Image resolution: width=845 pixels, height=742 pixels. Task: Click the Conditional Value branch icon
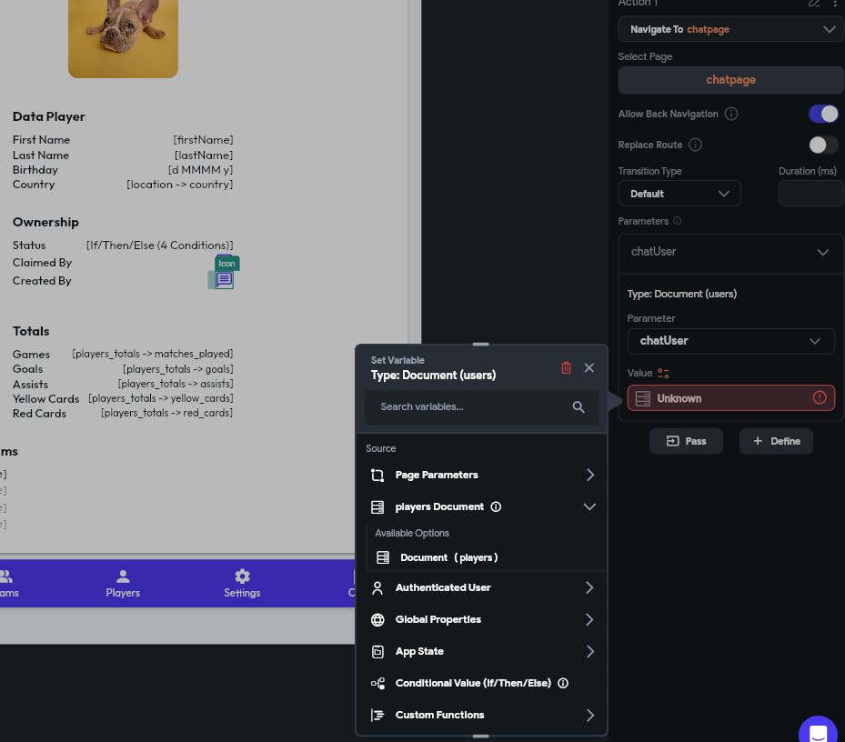377,683
